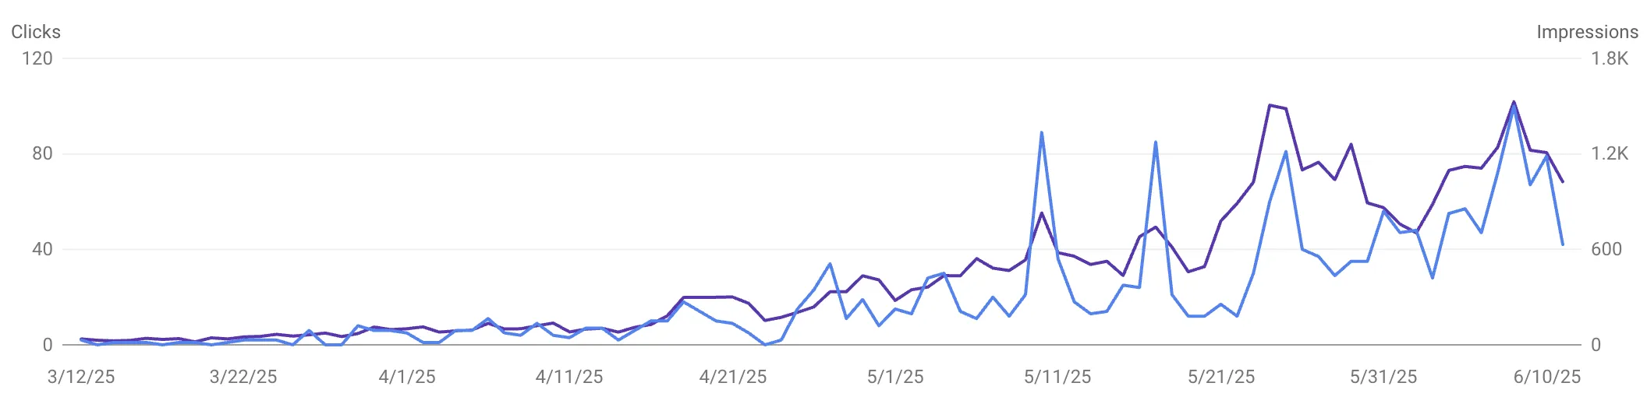Screen dimensions: 1647x397
Task: Click the 5/1/25 date label
Action: (x=895, y=377)
